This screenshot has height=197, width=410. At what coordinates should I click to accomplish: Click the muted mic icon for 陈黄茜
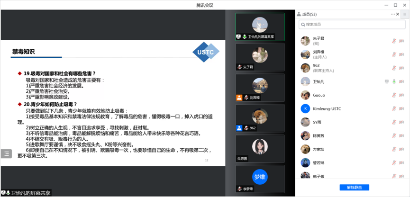point(394,136)
